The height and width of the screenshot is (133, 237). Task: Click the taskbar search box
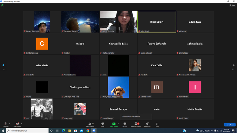click(27, 130)
